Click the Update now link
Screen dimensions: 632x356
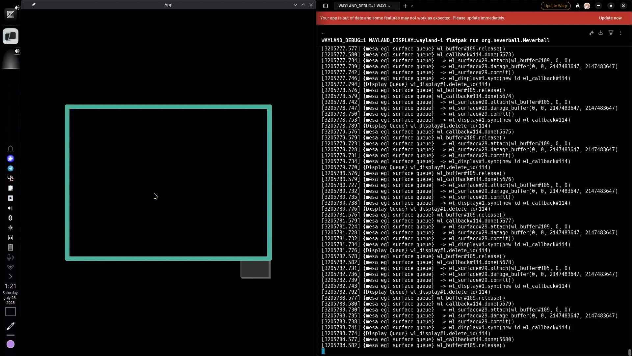610,18
